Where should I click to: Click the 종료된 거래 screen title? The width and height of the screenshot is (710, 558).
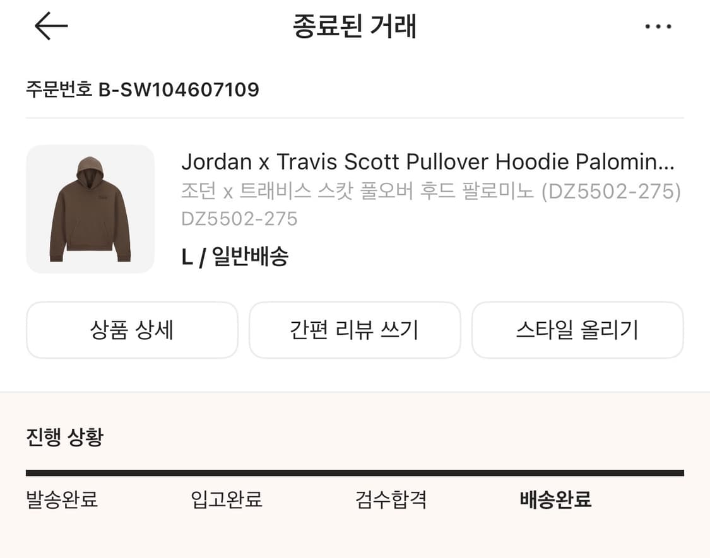point(355,26)
